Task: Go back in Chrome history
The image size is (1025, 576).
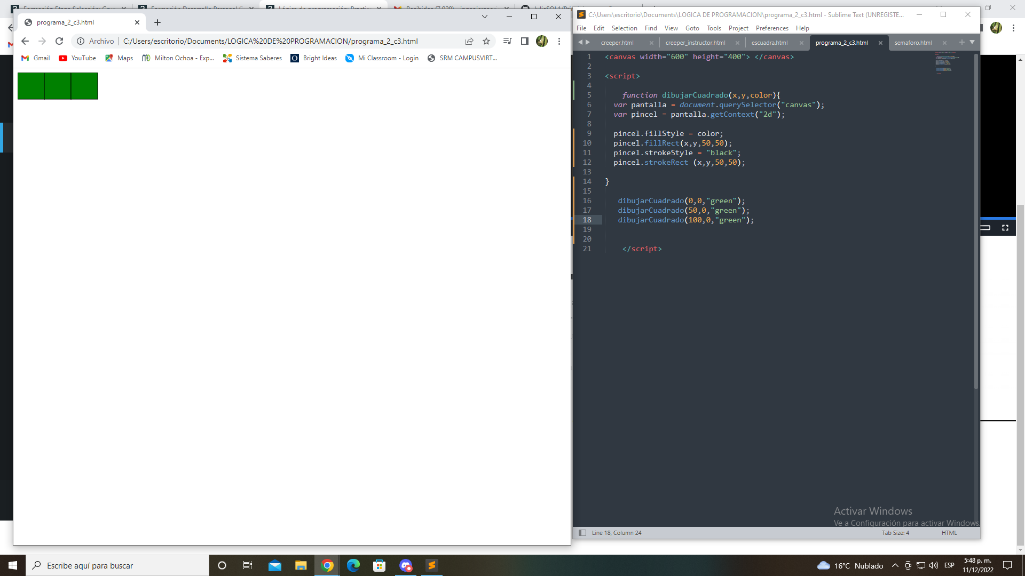Action: click(25, 41)
